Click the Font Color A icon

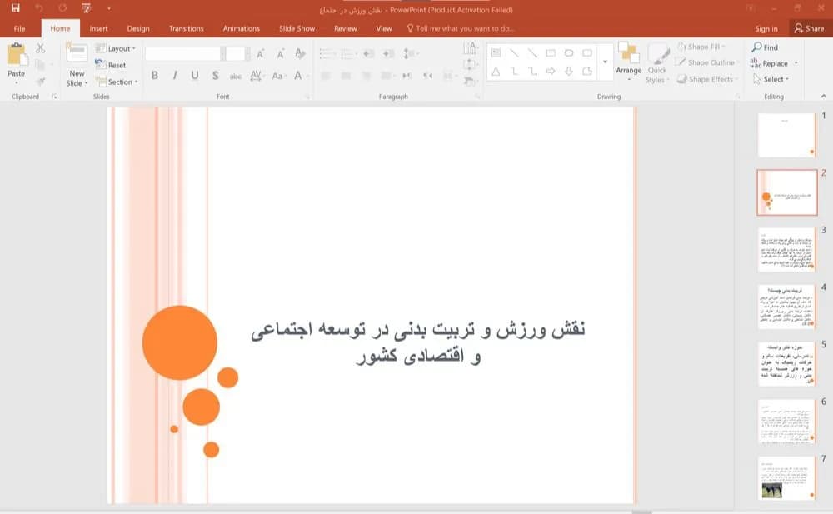298,76
